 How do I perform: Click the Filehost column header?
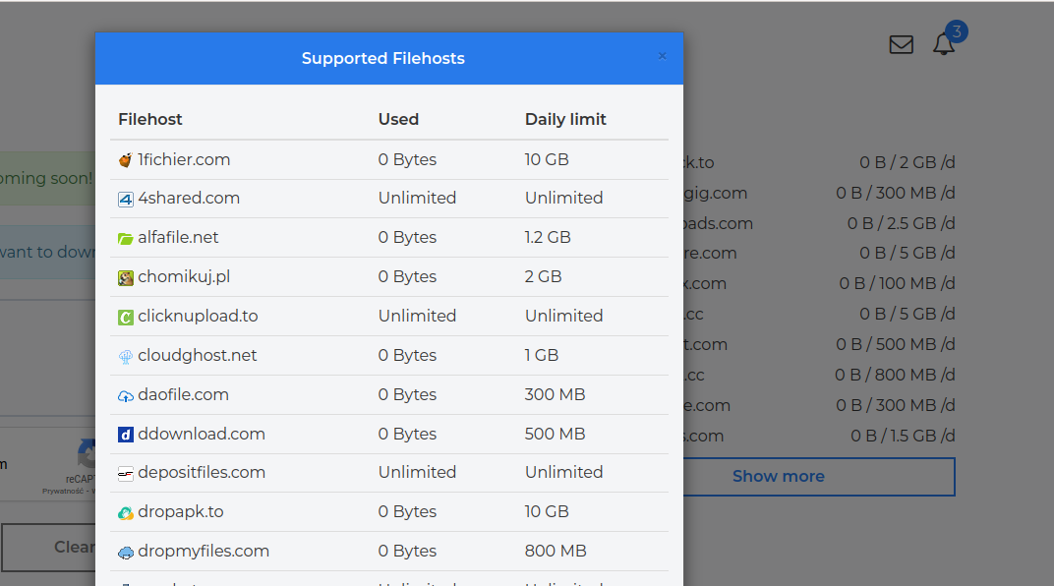tap(150, 119)
